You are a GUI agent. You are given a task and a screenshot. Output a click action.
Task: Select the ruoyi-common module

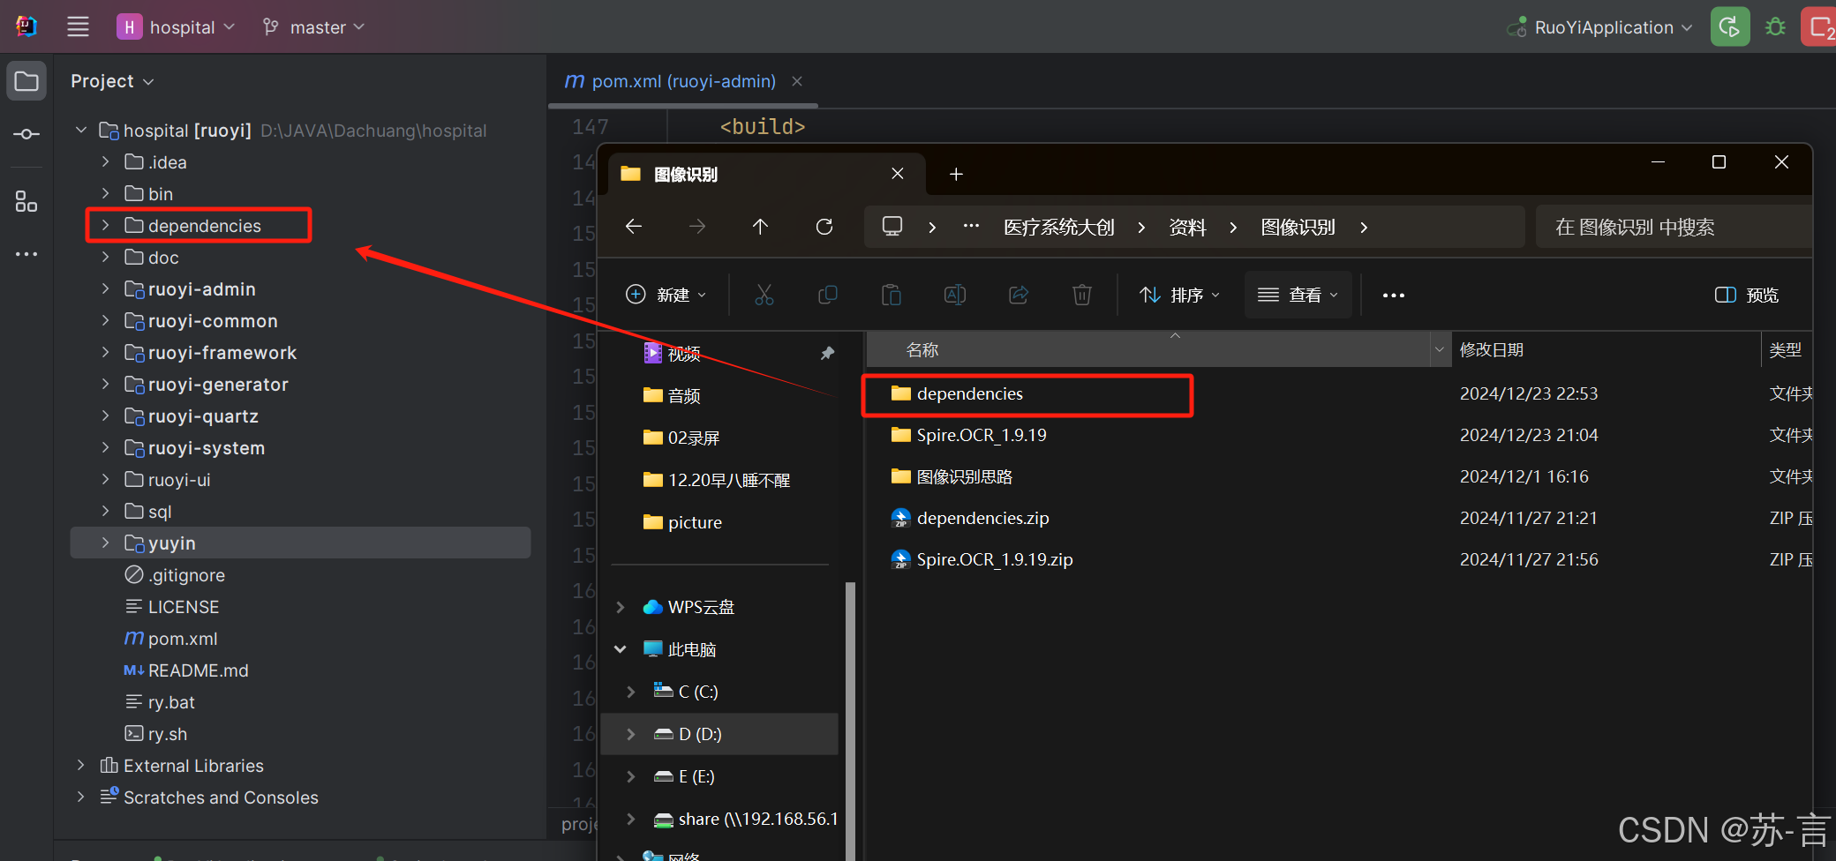point(212,321)
